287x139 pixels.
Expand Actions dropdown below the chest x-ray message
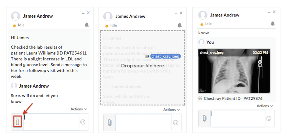pos(265,106)
